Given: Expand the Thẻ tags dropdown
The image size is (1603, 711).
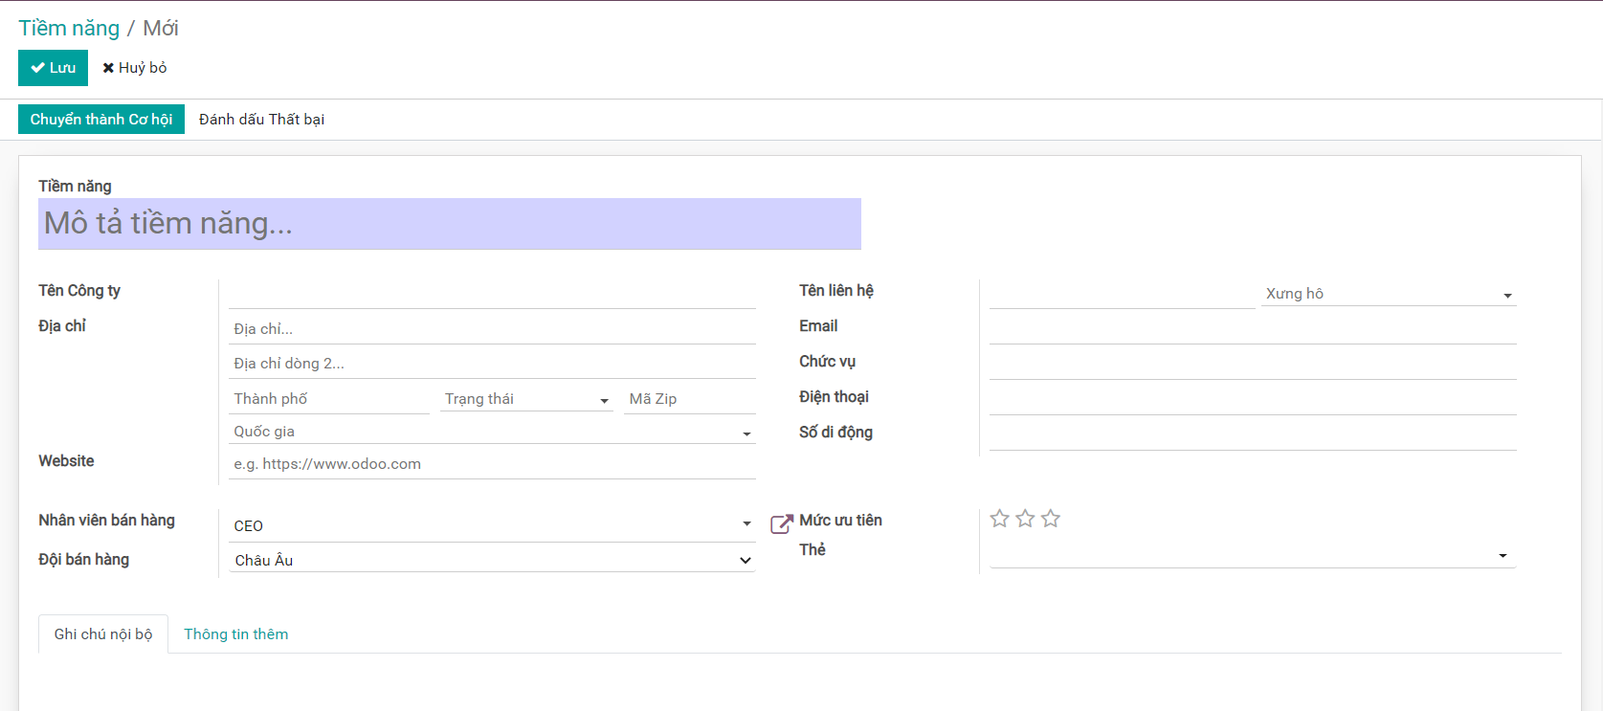Looking at the screenshot, I should [x=1252, y=555].
